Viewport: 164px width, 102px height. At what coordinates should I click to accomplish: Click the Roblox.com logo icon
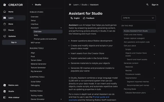tap(5, 85)
